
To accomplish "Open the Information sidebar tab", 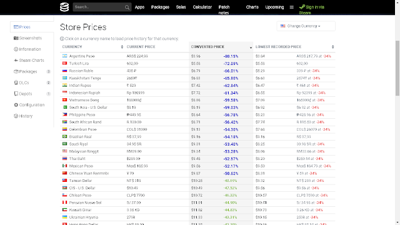I will tap(32, 49).
